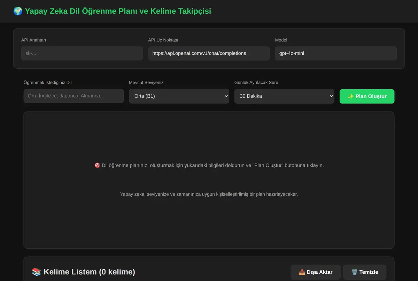
Task: Click the instruction text starting Dil öğrenme planınızı
Action: pos(212,165)
